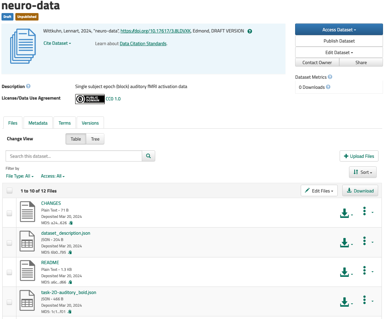The width and height of the screenshot is (386, 319).
Task: Check the box for dataset_description.json
Action: coord(9,243)
